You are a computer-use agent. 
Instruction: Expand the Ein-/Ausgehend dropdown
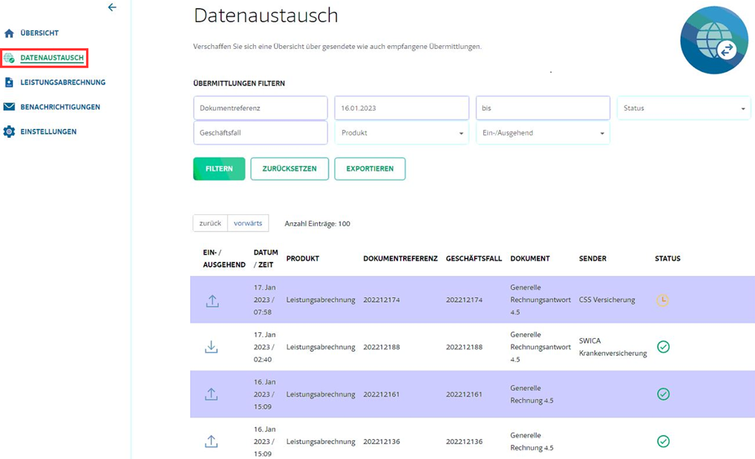[x=543, y=133]
